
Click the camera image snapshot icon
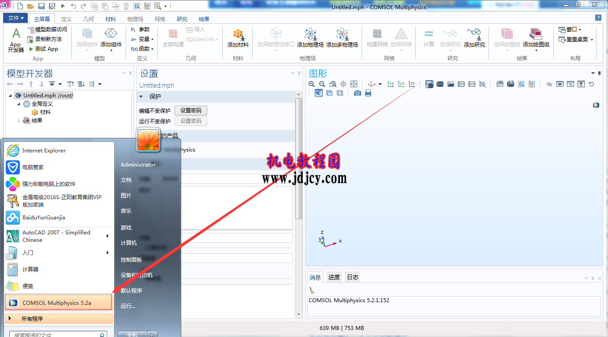tap(358, 93)
